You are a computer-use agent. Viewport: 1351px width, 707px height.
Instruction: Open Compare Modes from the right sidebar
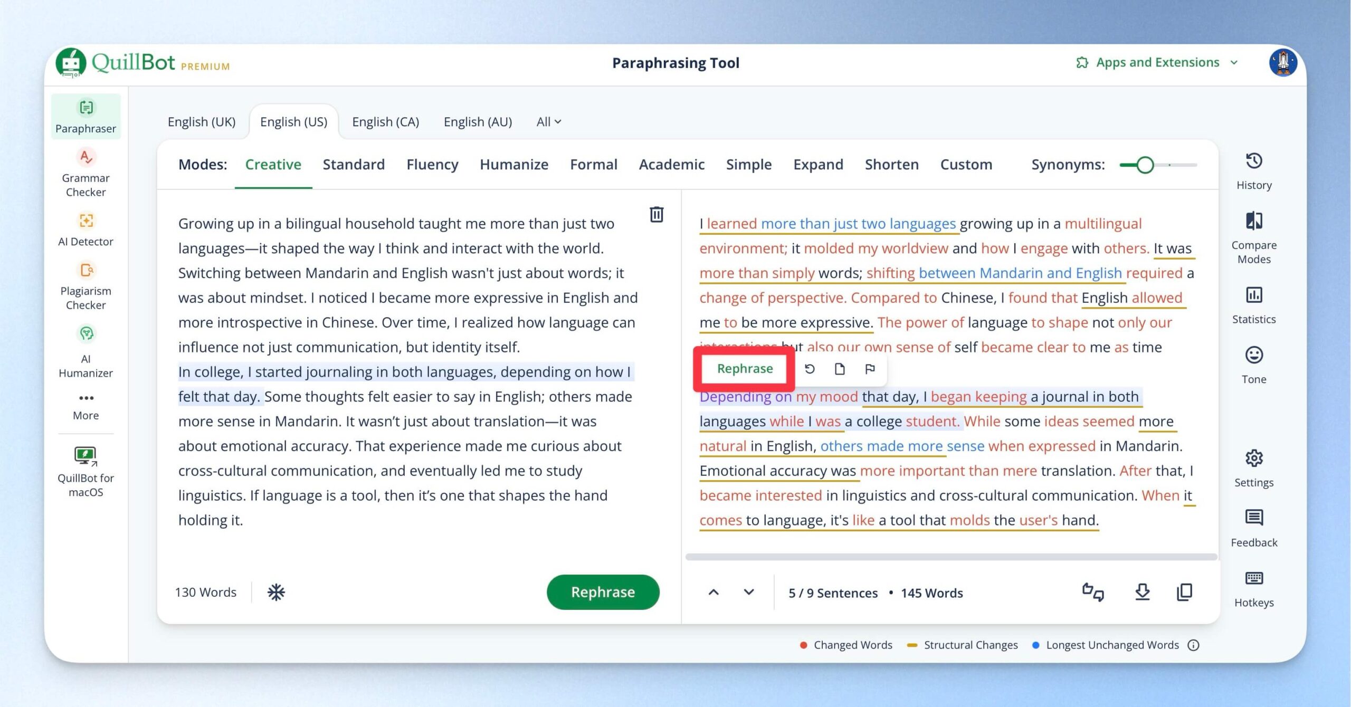[1254, 221]
